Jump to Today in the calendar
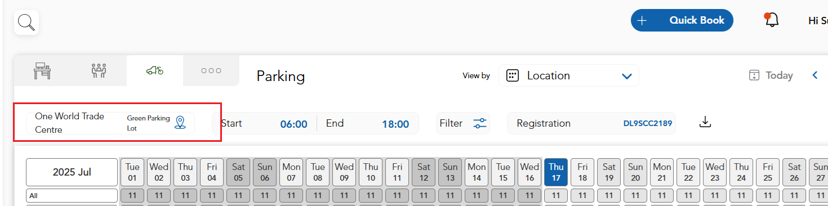Viewport: 828px width, 206px height. click(771, 75)
